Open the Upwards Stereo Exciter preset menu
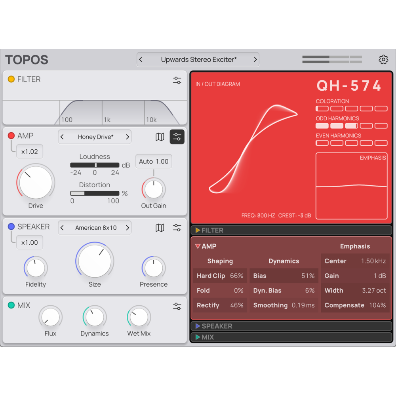 click(x=198, y=60)
